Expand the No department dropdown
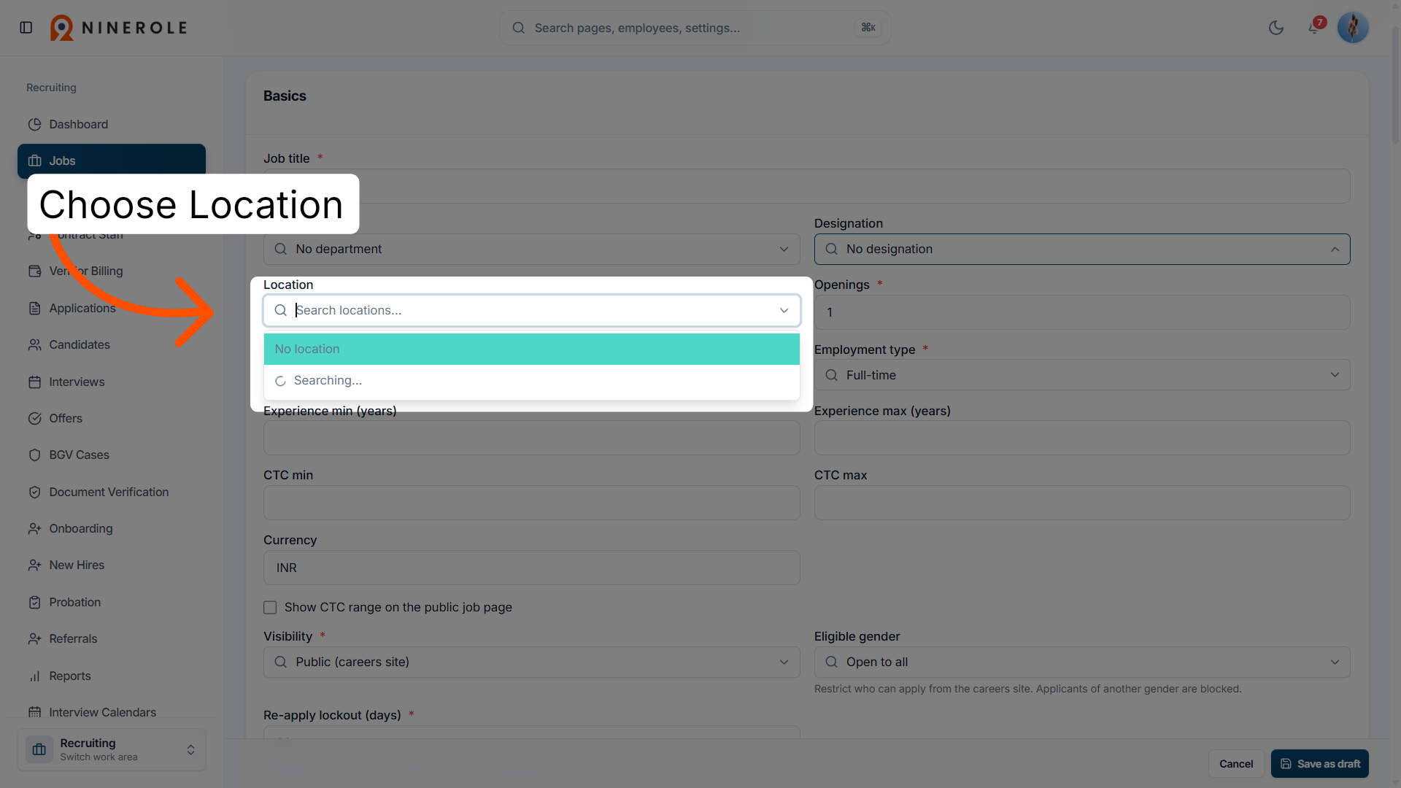The image size is (1401, 788). point(531,249)
